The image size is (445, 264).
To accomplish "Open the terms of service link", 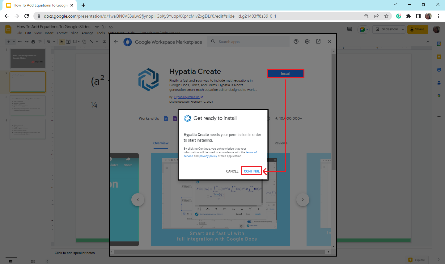I will (x=251, y=152).
